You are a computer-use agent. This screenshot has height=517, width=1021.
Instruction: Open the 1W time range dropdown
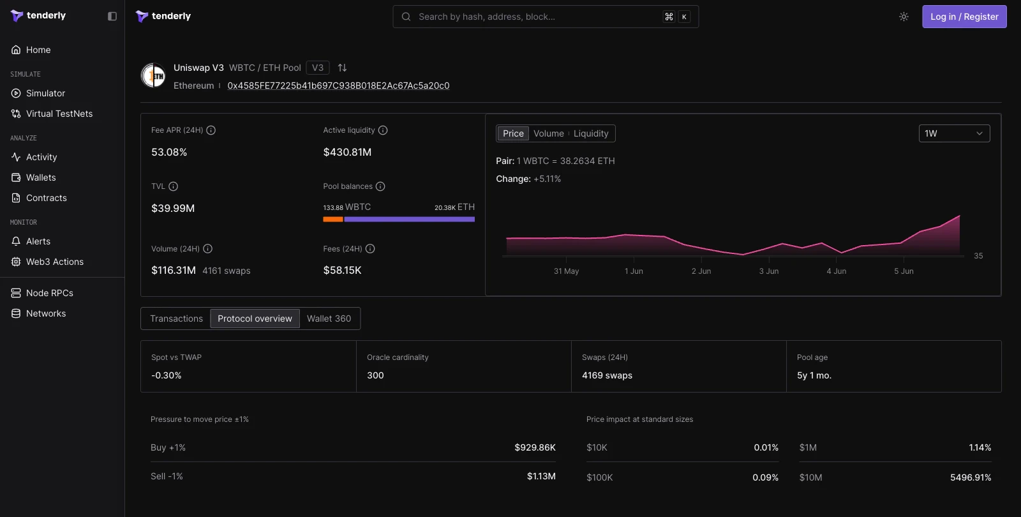(x=954, y=133)
